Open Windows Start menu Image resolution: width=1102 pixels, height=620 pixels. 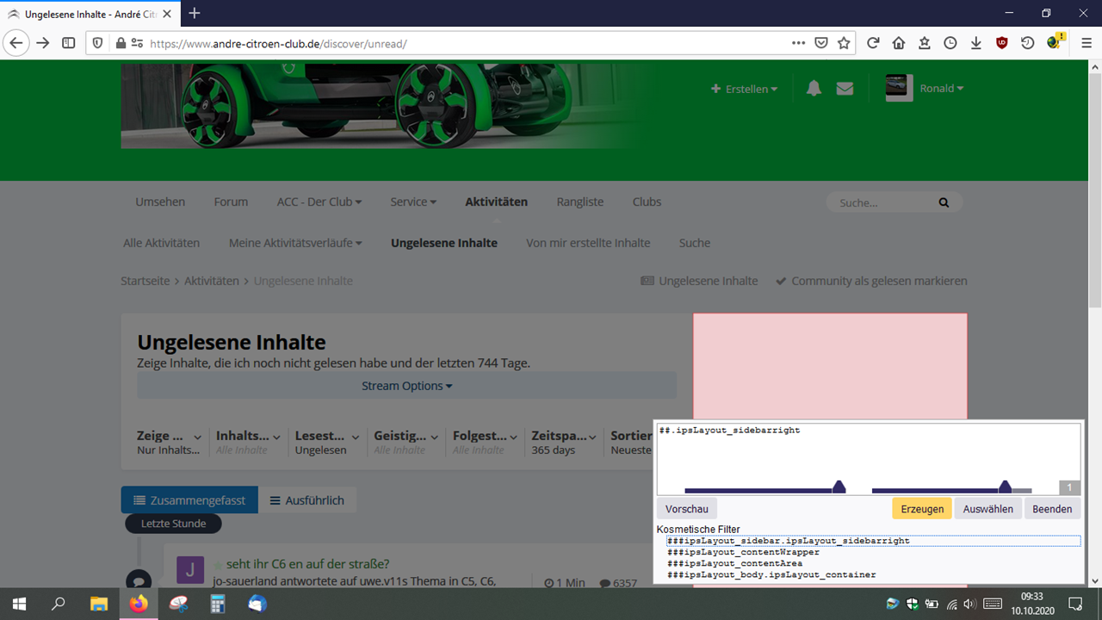tap(19, 604)
